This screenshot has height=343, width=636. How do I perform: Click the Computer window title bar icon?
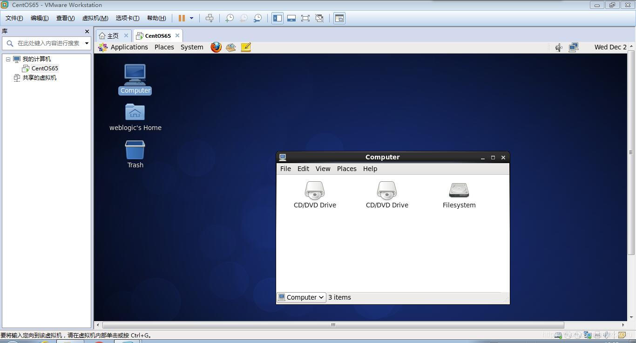click(x=283, y=158)
